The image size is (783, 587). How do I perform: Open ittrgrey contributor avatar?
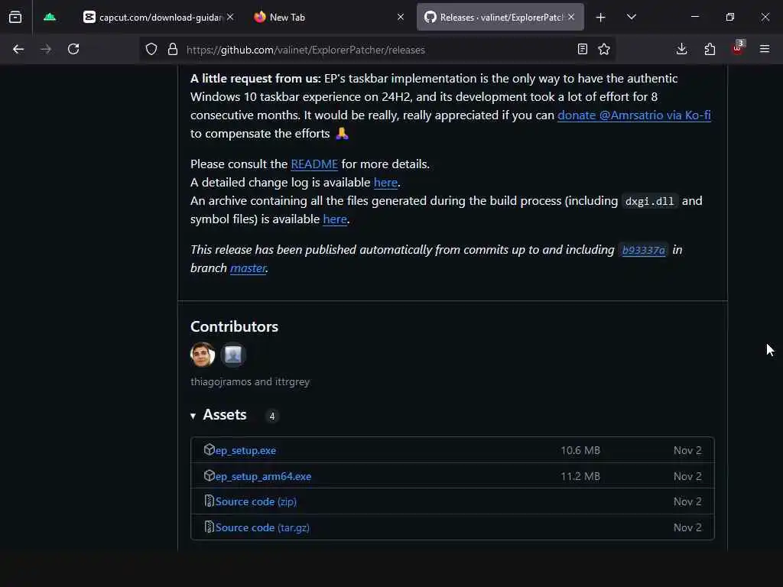233,355
